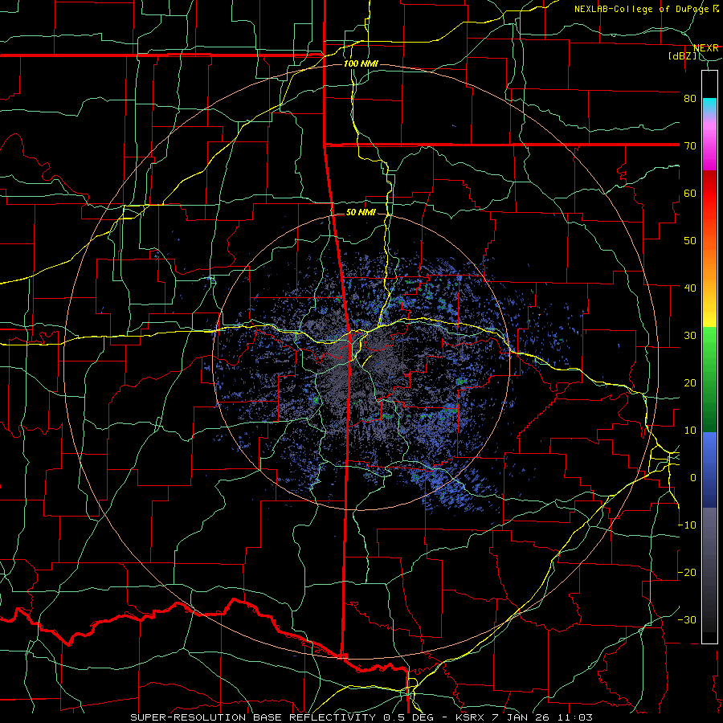The image size is (723, 723).
Task: Click the "NEXR" label above the legend
Action: pos(706,48)
